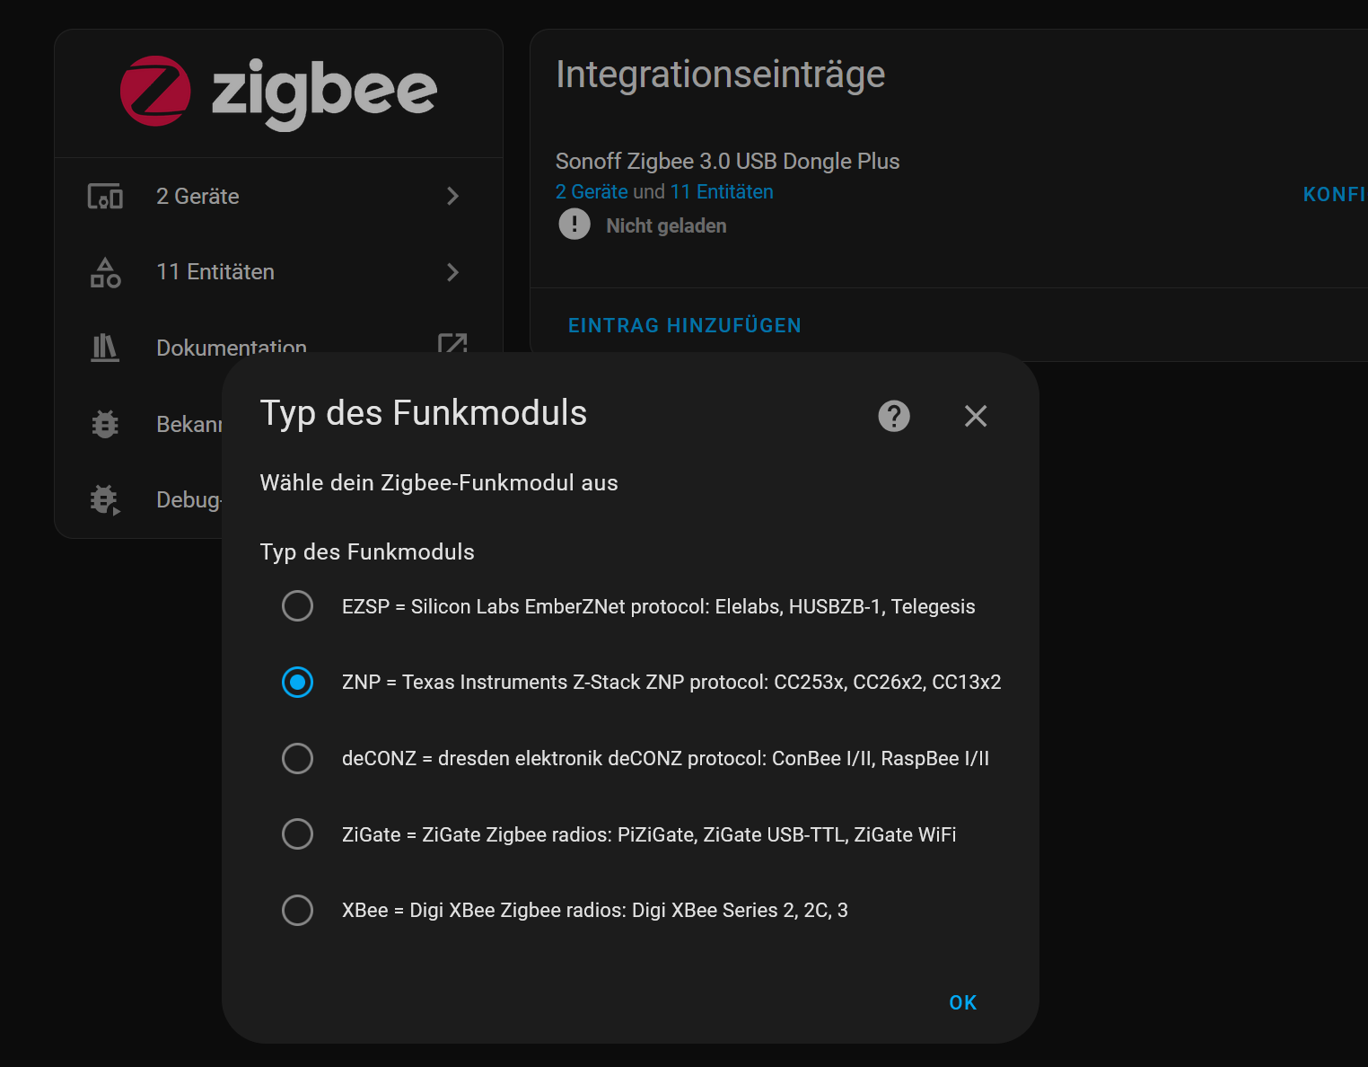The height and width of the screenshot is (1067, 1368).
Task: Confirm with the OK button
Action: pyautogui.click(x=963, y=1002)
